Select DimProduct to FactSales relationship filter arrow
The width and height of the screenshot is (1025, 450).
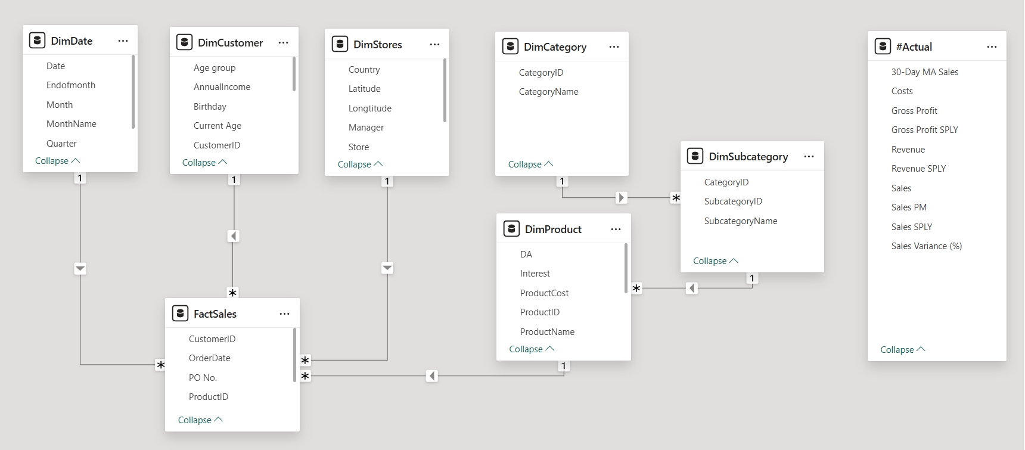(x=433, y=376)
